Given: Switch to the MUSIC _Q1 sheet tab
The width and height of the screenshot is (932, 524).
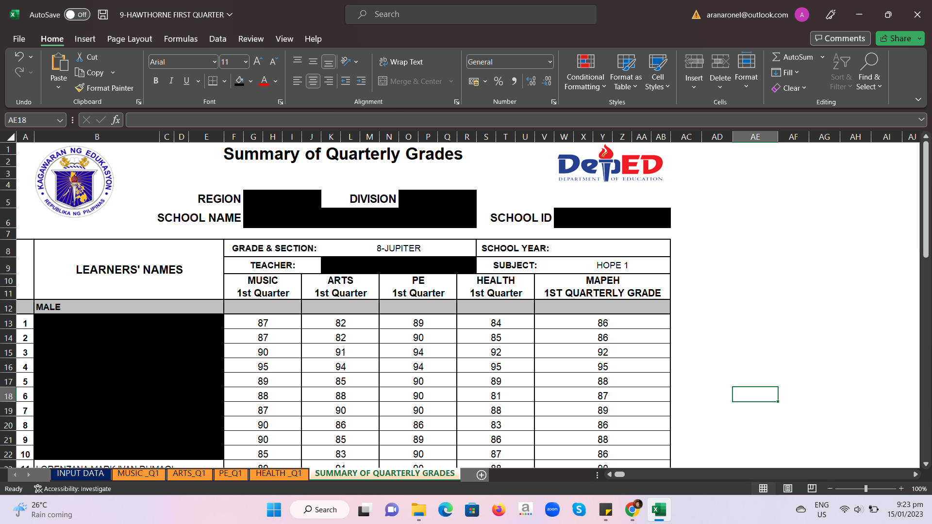Looking at the screenshot, I should [138, 474].
